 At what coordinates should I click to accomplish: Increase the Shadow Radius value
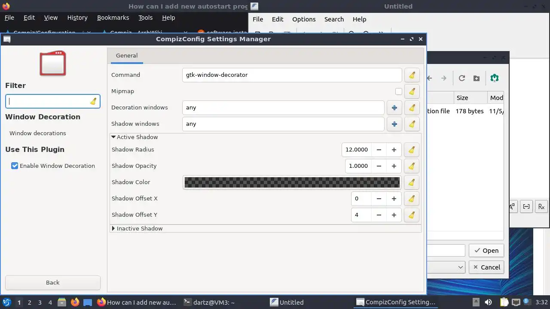(394, 150)
